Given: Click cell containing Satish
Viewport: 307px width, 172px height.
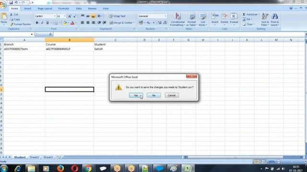Looking at the screenshot, I should [115, 49].
